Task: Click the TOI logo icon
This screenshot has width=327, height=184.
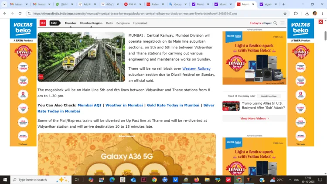Action: (43, 23)
